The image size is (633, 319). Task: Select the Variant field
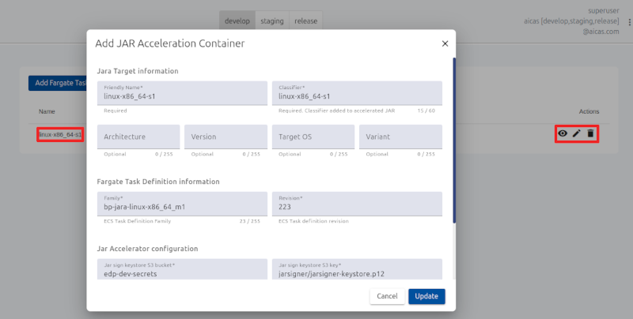click(x=400, y=137)
